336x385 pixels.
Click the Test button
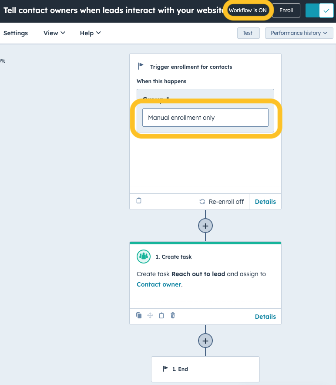click(248, 33)
